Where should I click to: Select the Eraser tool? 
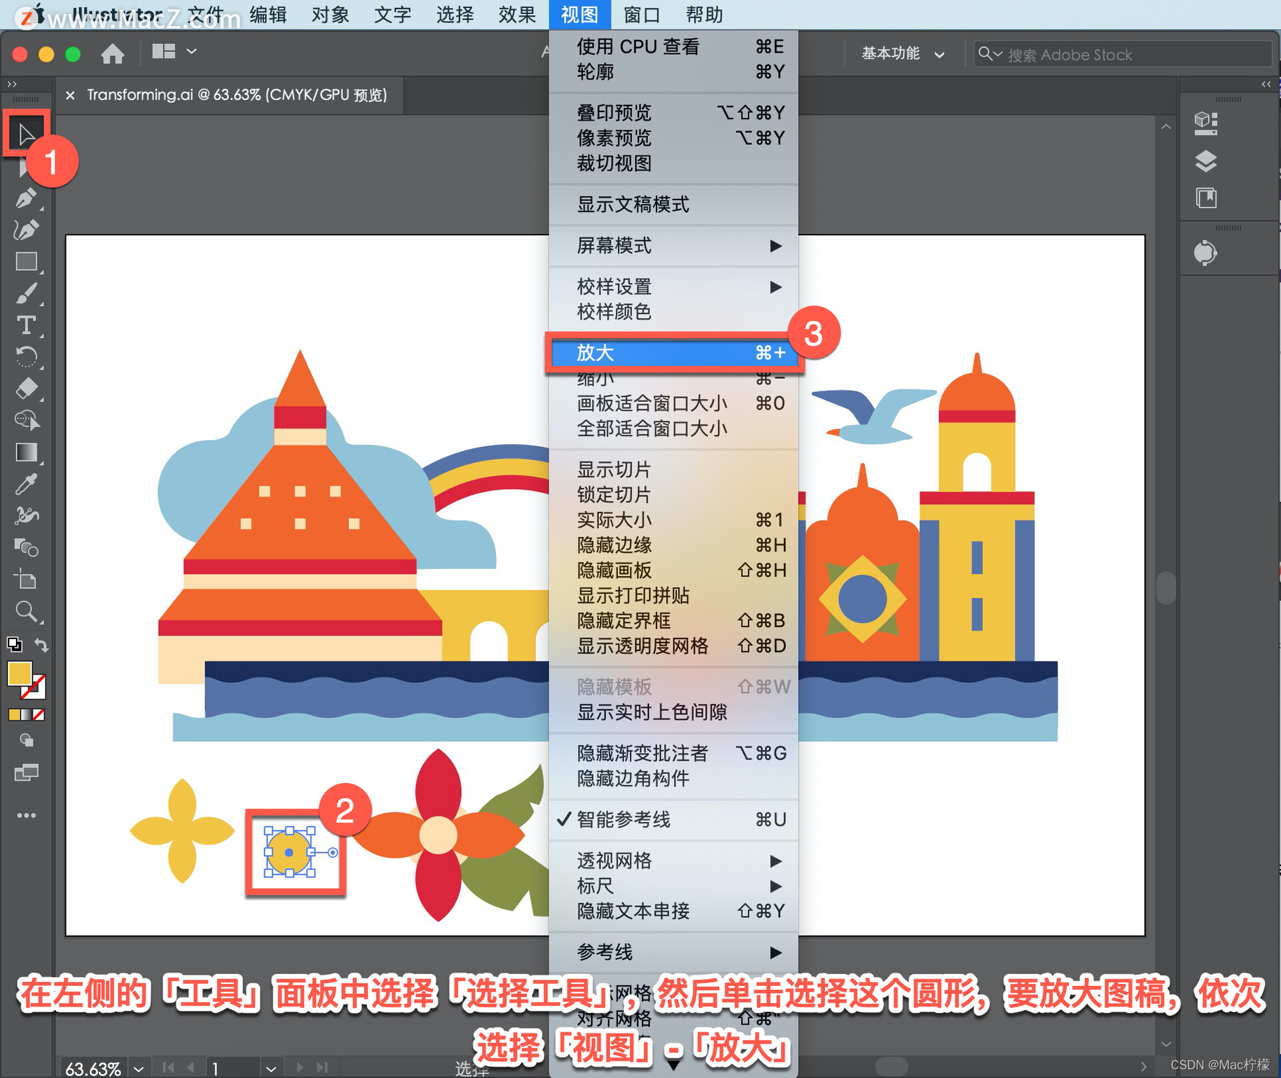[26, 388]
